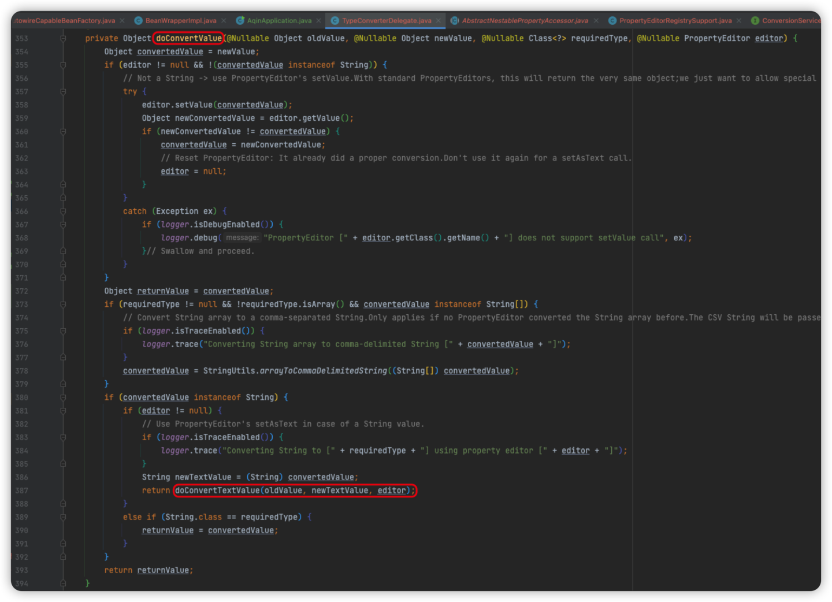
Task: Click the fold end marker at line 379
Action: coord(63,384)
